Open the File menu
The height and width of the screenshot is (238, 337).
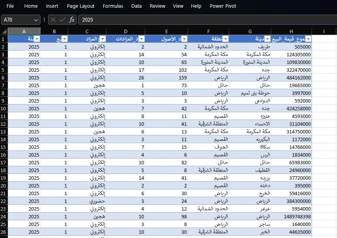point(10,6)
